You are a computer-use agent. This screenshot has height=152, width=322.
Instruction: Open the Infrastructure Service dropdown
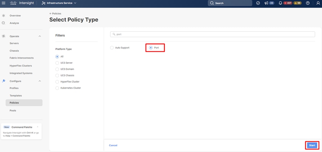(59, 3)
